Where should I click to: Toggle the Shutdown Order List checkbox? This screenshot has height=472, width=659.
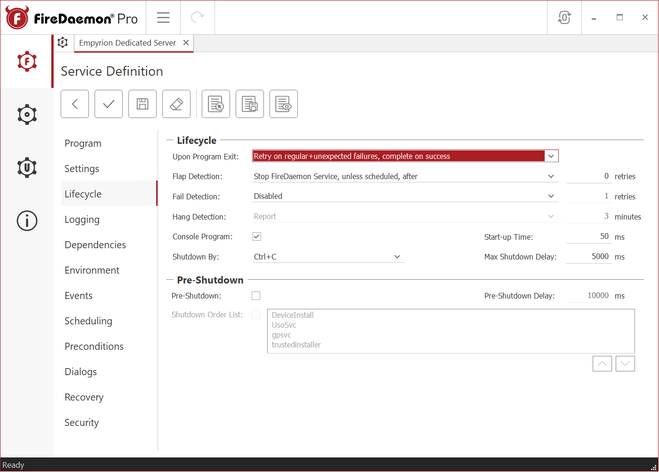click(x=256, y=315)
